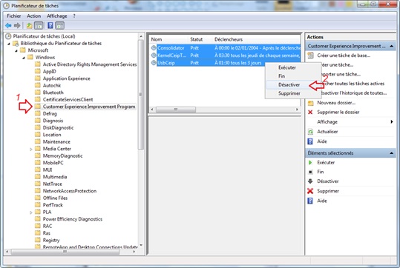Screen dimensions: 400x268
Task: Click the Defrag folder icon
Action: point(38,113)
